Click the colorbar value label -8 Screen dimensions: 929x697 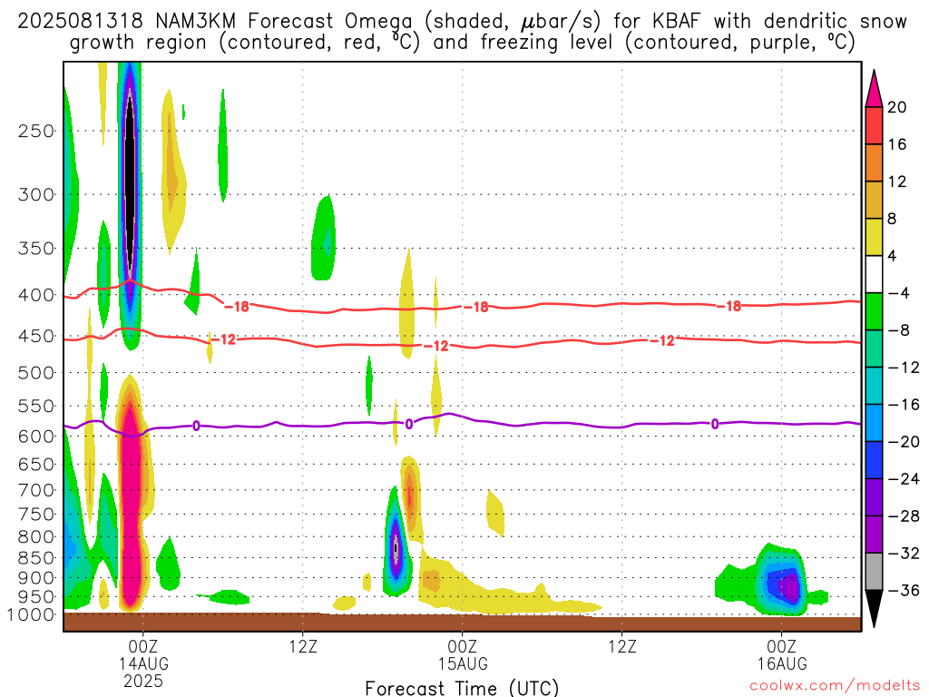899,330
